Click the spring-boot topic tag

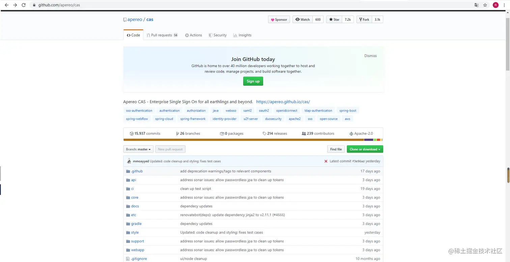(348, 111)
